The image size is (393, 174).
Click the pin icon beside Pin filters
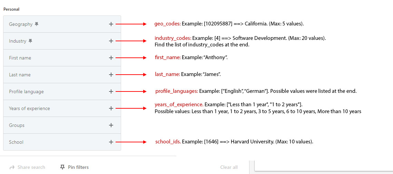tap(62, 167)
